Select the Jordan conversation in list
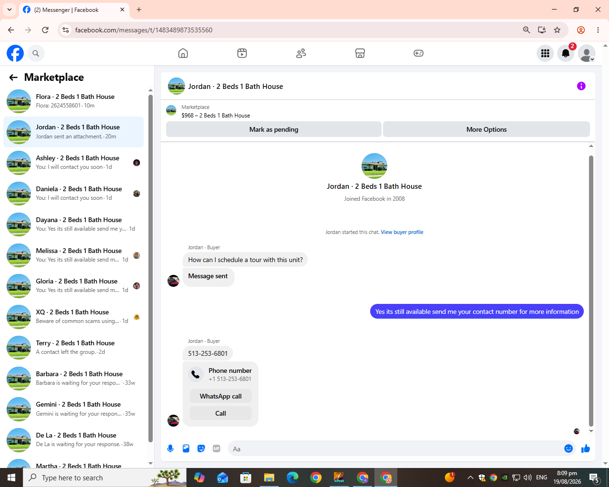The image size is (609, 487). coord(74,132)
